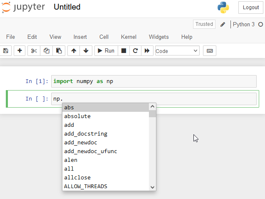
Task: Toggle the Trusted notebook indicator
Action: 204,24
